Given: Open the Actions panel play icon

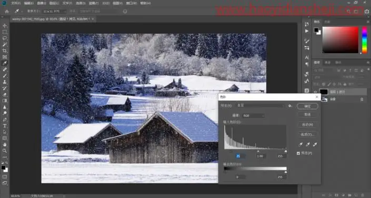Looking at the screenshot, I should tap(307, 31).
